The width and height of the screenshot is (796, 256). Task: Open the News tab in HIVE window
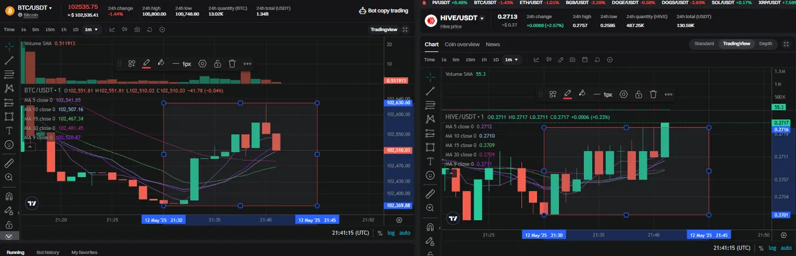(x=493, y=44)
